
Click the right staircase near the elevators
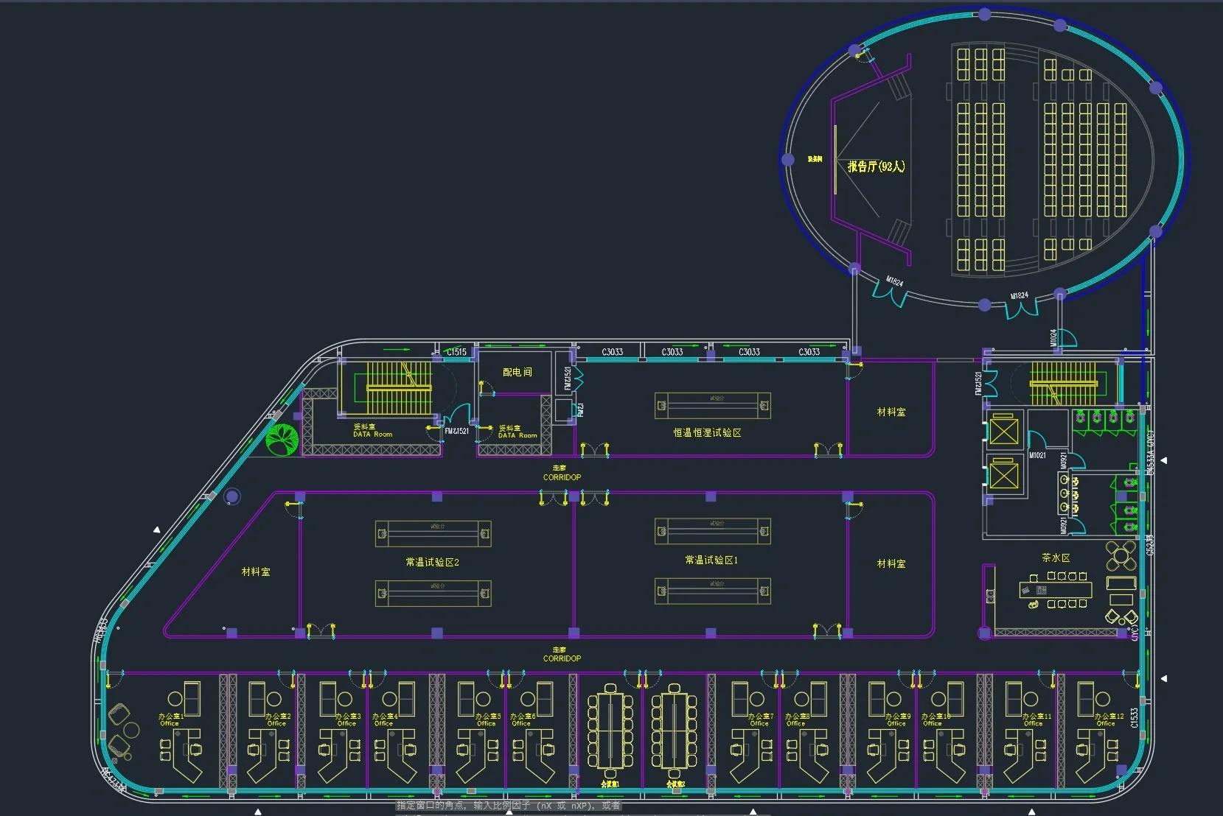pyautogui.click(x=1063, y=383)
